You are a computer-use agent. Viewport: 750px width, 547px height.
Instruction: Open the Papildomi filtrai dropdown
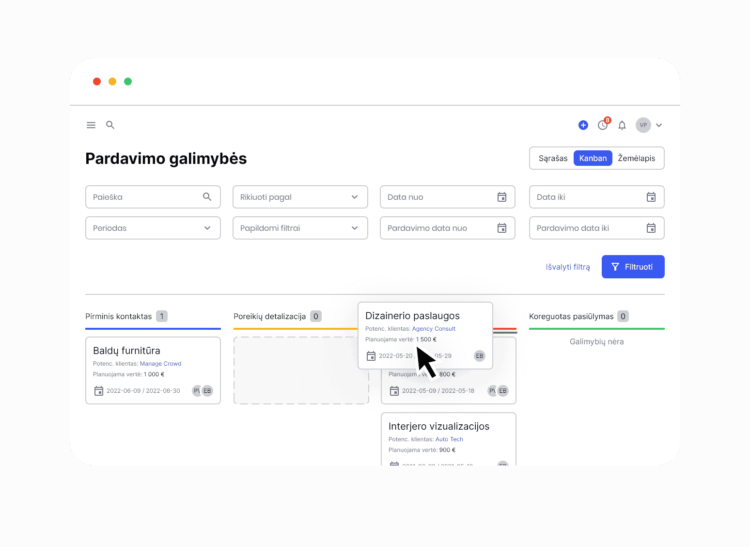[300, 228]
